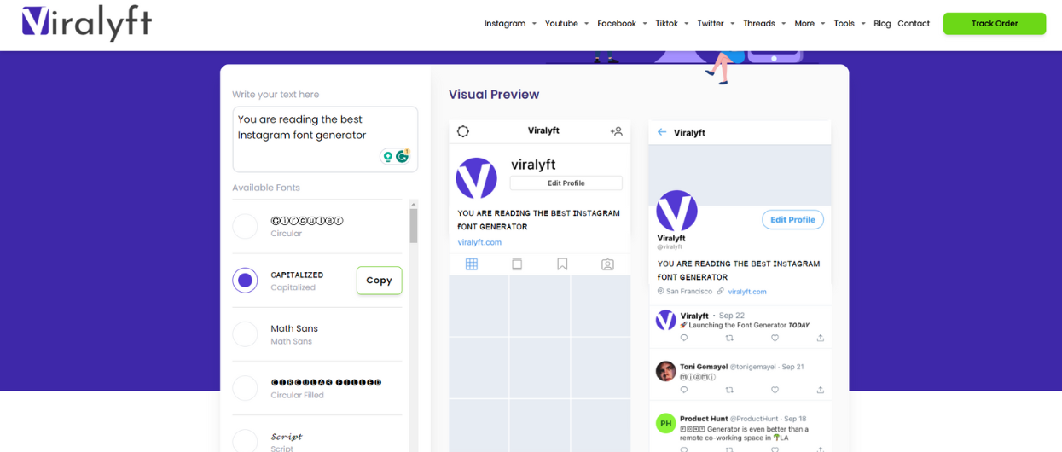Click Toni Gemayel's avatar in the tweet list
The width and height of the screenshot is (1062, 452).
pos(666,371)
